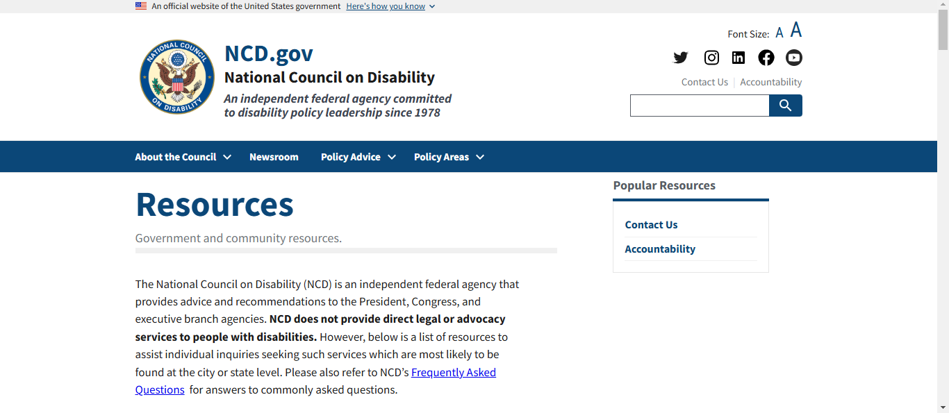Open the Instagram icon in header
Viewport: 949px width, 413px height.
[711, 58]
